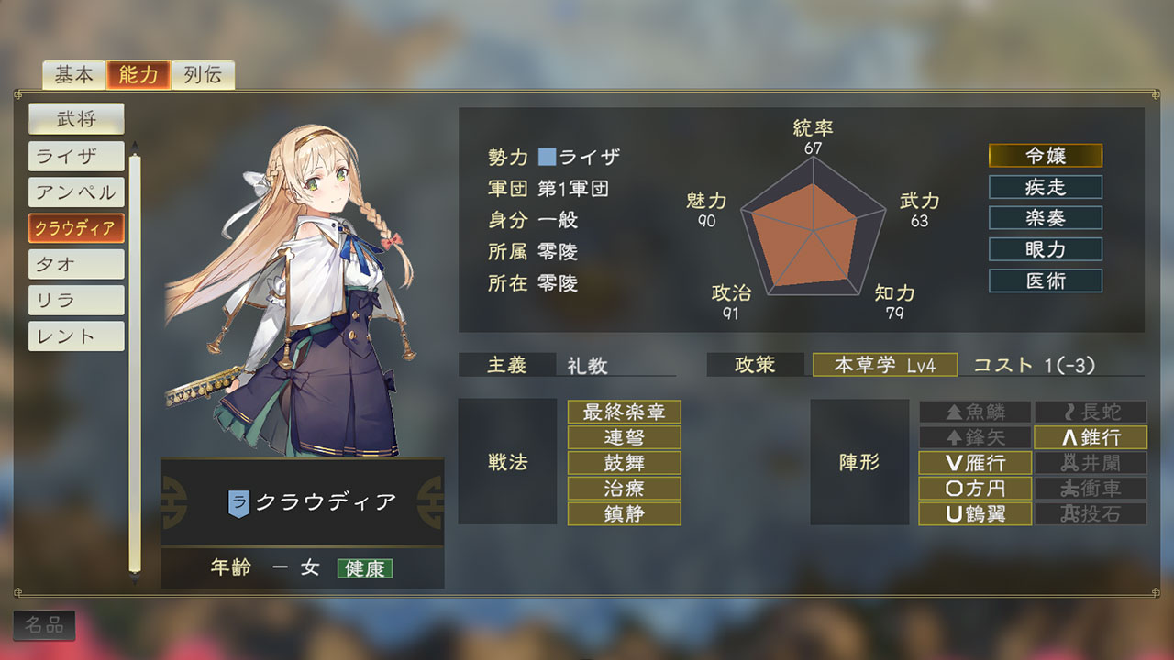This screenshot has height=660, width=1174.
Task: Select ライザ in the officer list
Action: click(76, 156)
